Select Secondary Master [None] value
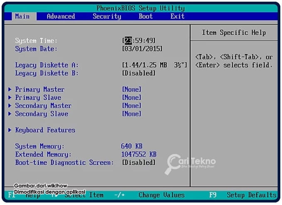The image size is (282, 205). click(132, 105)
